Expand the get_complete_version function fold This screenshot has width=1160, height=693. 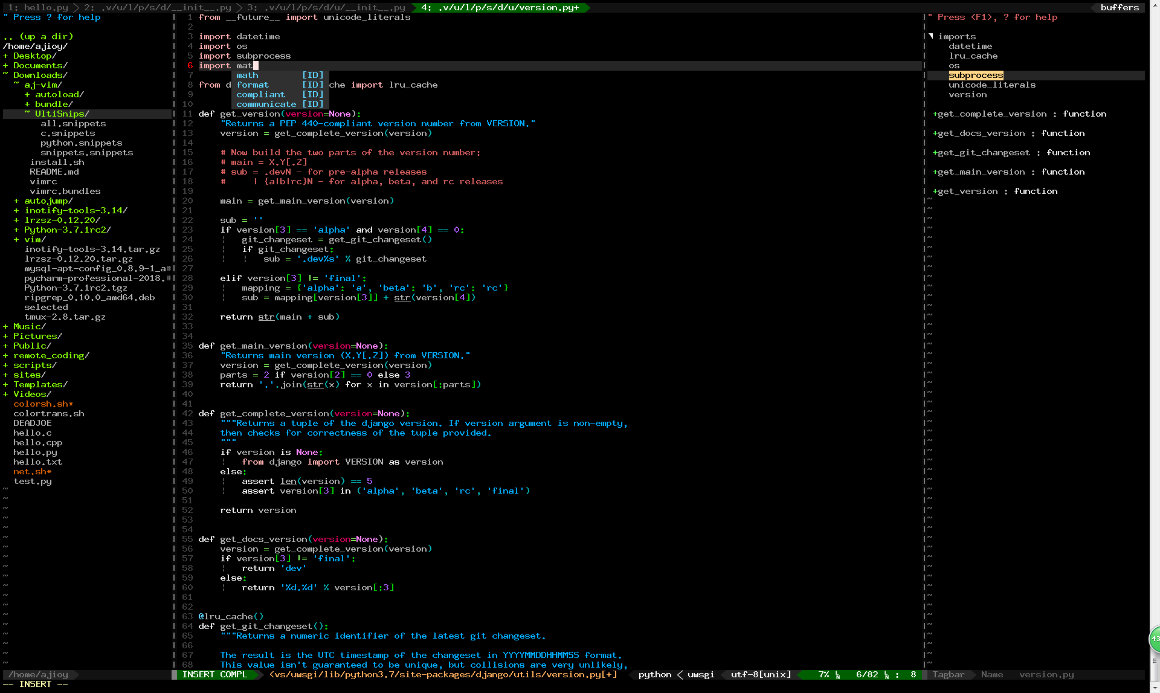coord(935,114)
